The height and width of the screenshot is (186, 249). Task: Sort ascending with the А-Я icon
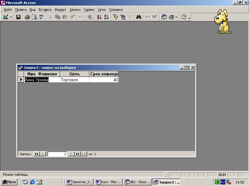[x=99, y=17]
